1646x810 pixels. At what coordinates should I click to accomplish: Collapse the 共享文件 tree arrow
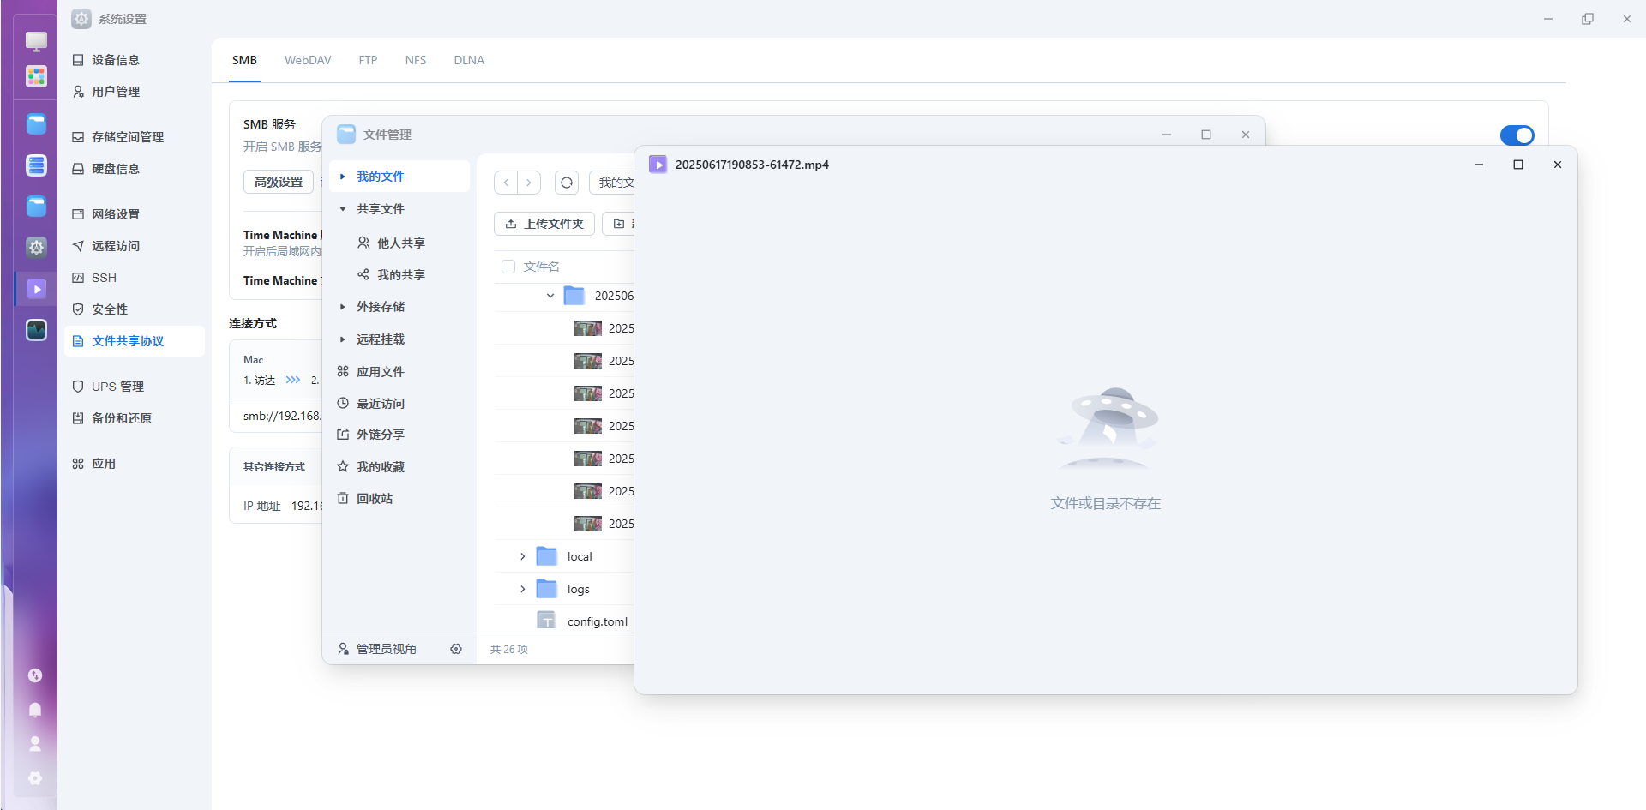pos(342,209)
